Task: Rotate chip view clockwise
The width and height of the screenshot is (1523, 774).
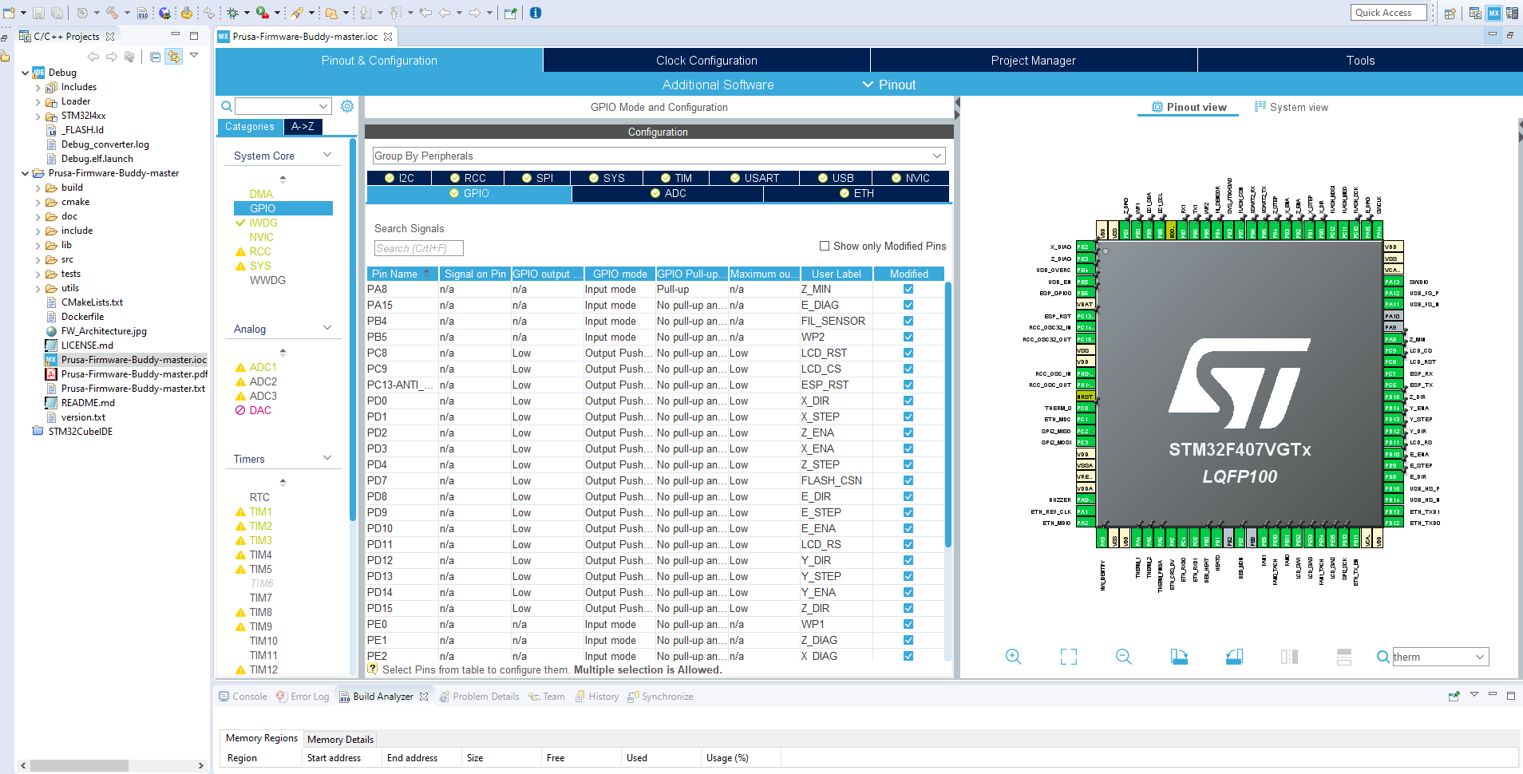Action: pyautogui.click(x=1179, y=657)
